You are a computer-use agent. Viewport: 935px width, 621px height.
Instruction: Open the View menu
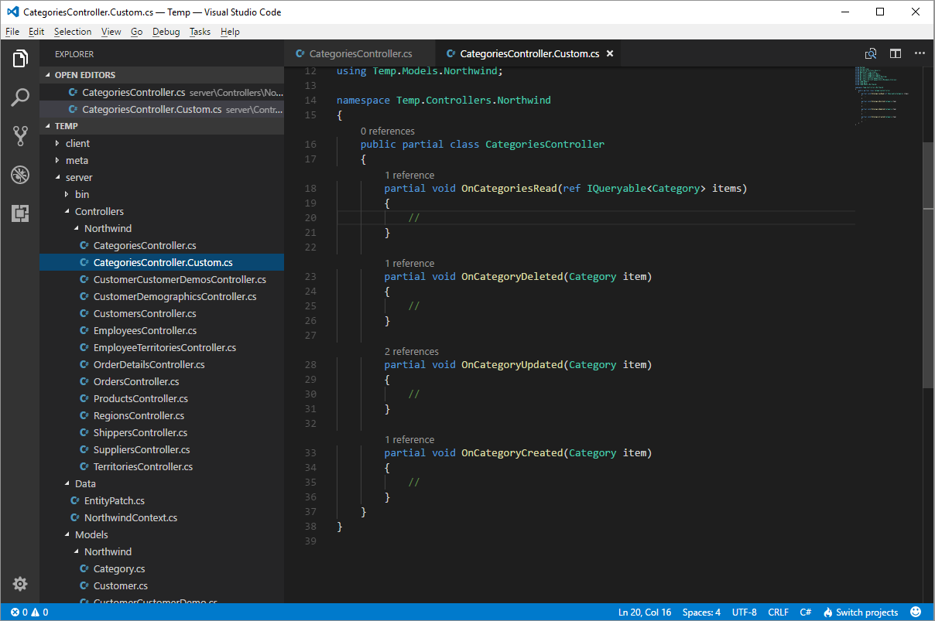click(x=111, y=32)
